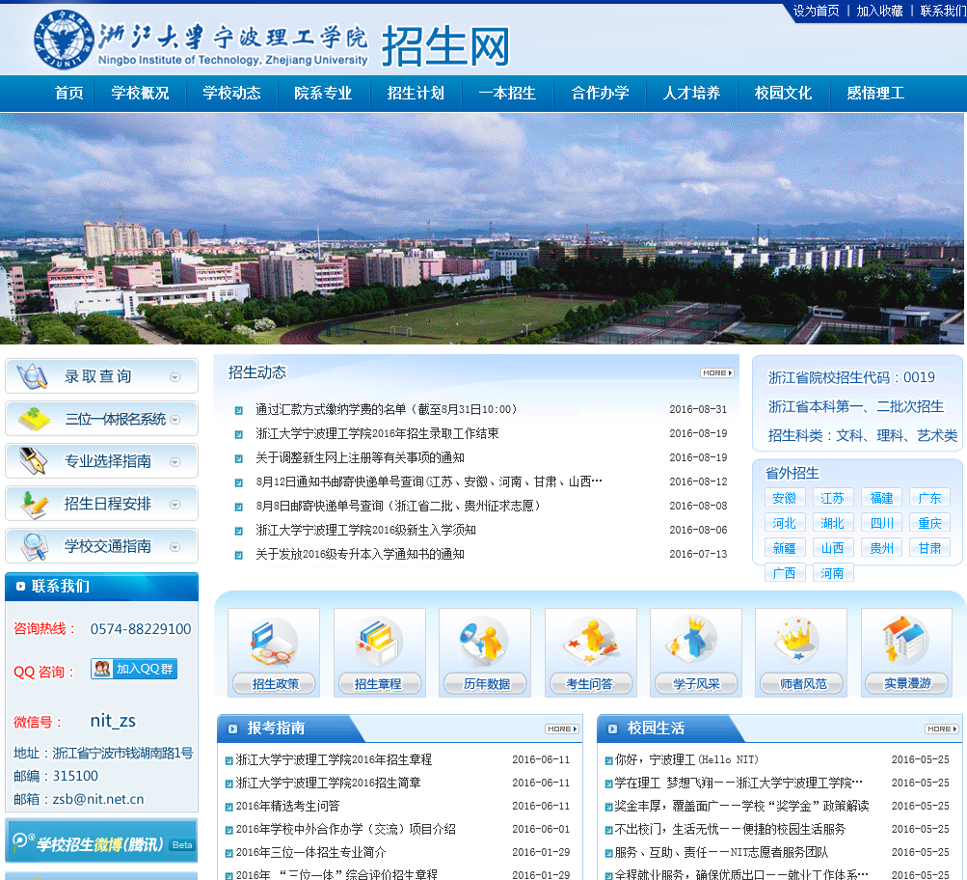Expand the 招生日程安排 arrow
The width and height of the screenshot is (967, 880).
(x=175, y=505)
